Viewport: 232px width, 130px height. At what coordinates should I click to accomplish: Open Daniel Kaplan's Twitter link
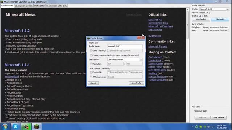156,64
